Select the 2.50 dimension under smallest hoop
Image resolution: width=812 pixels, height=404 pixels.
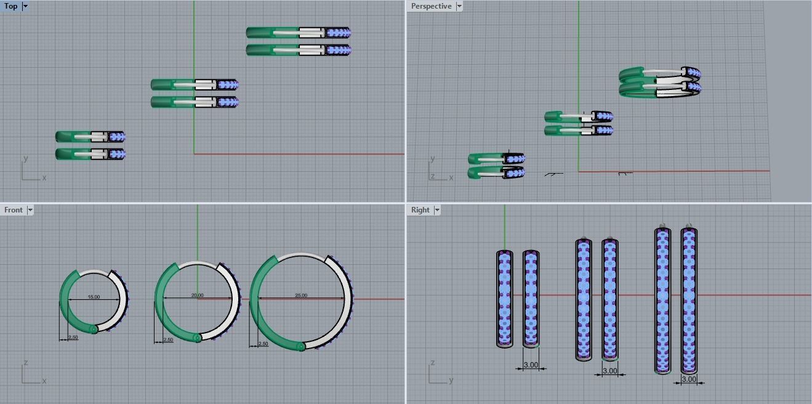[73, 337]
